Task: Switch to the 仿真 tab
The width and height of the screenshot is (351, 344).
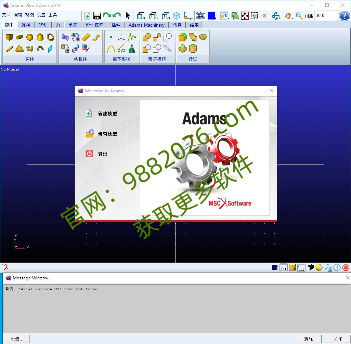Action: [x=177, y=25]
